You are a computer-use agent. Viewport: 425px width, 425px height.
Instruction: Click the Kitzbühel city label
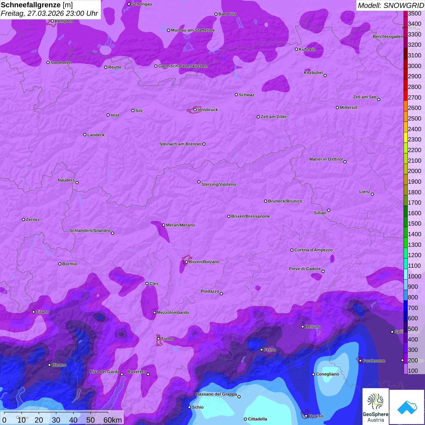click(313, 73)
